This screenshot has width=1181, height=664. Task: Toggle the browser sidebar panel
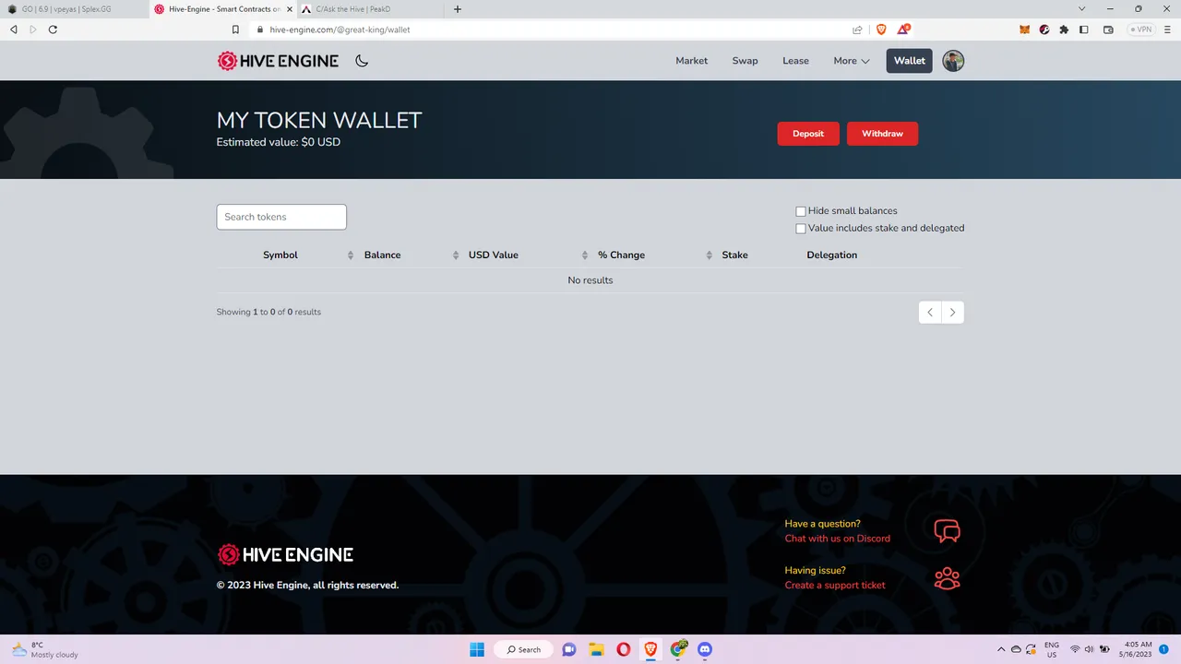(x=1084, y=30)
